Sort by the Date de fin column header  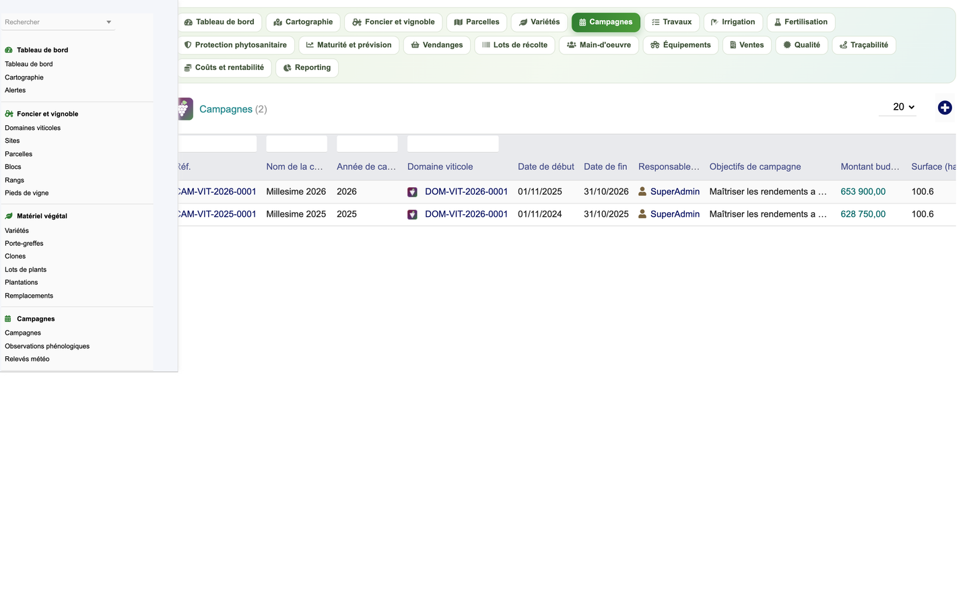pyautogui.click(x=605, y=167)
